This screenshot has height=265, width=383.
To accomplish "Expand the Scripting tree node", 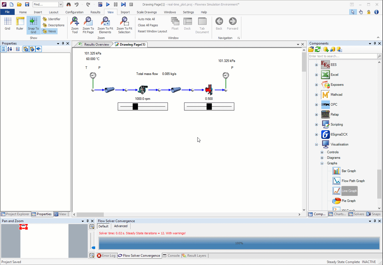I will (x=316, y=124).
